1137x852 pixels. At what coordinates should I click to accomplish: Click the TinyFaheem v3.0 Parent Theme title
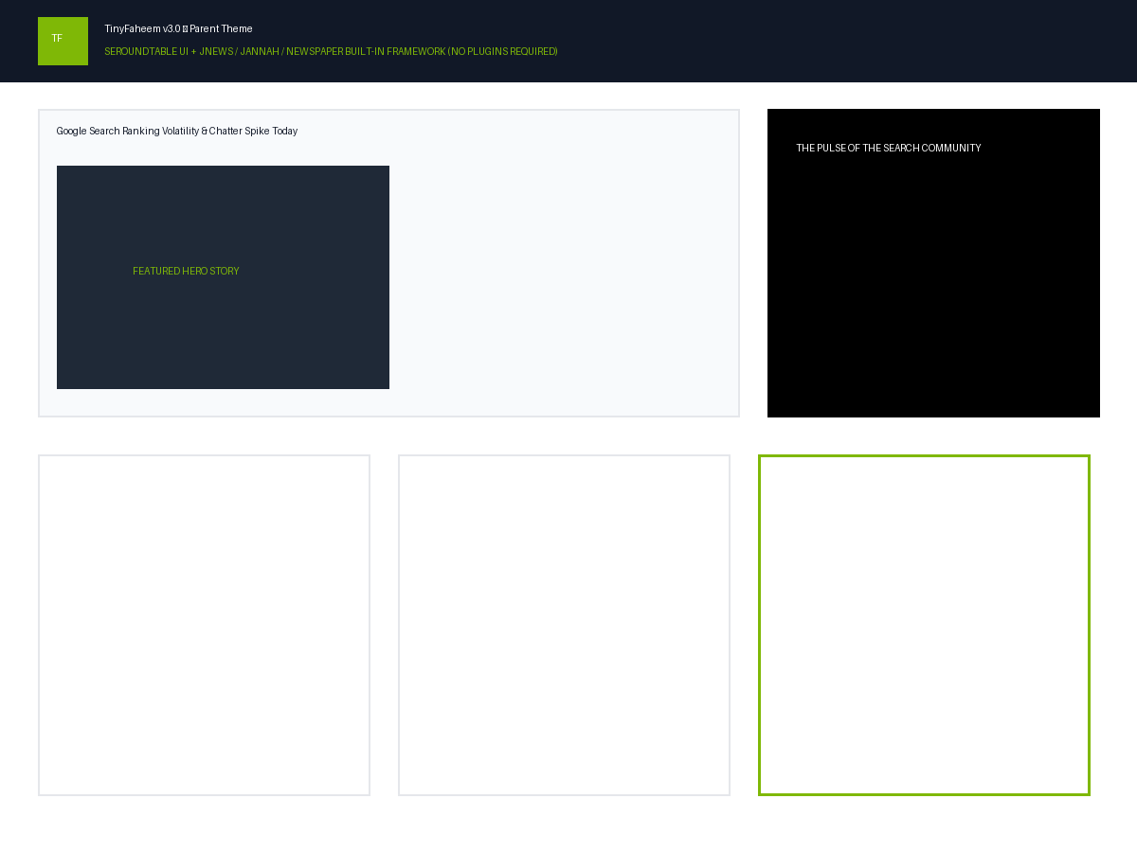click(x=178, y=29)
